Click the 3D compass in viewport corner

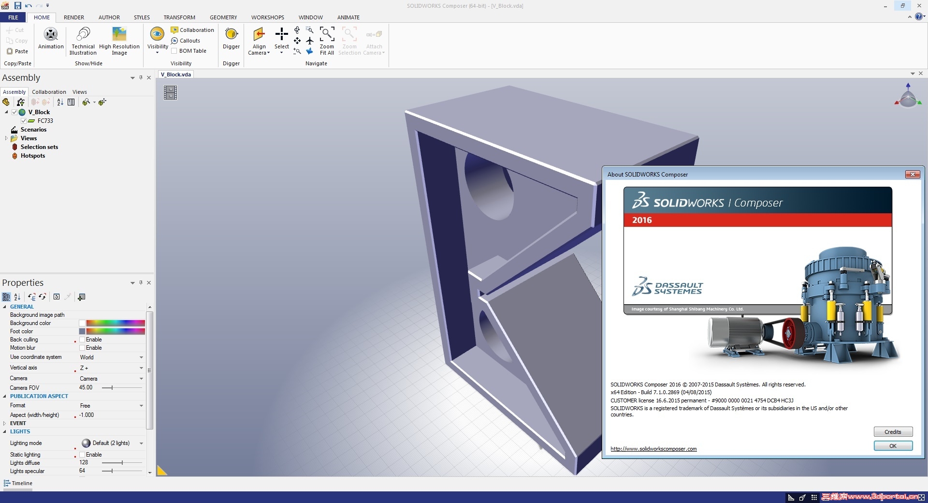(908, 96)
